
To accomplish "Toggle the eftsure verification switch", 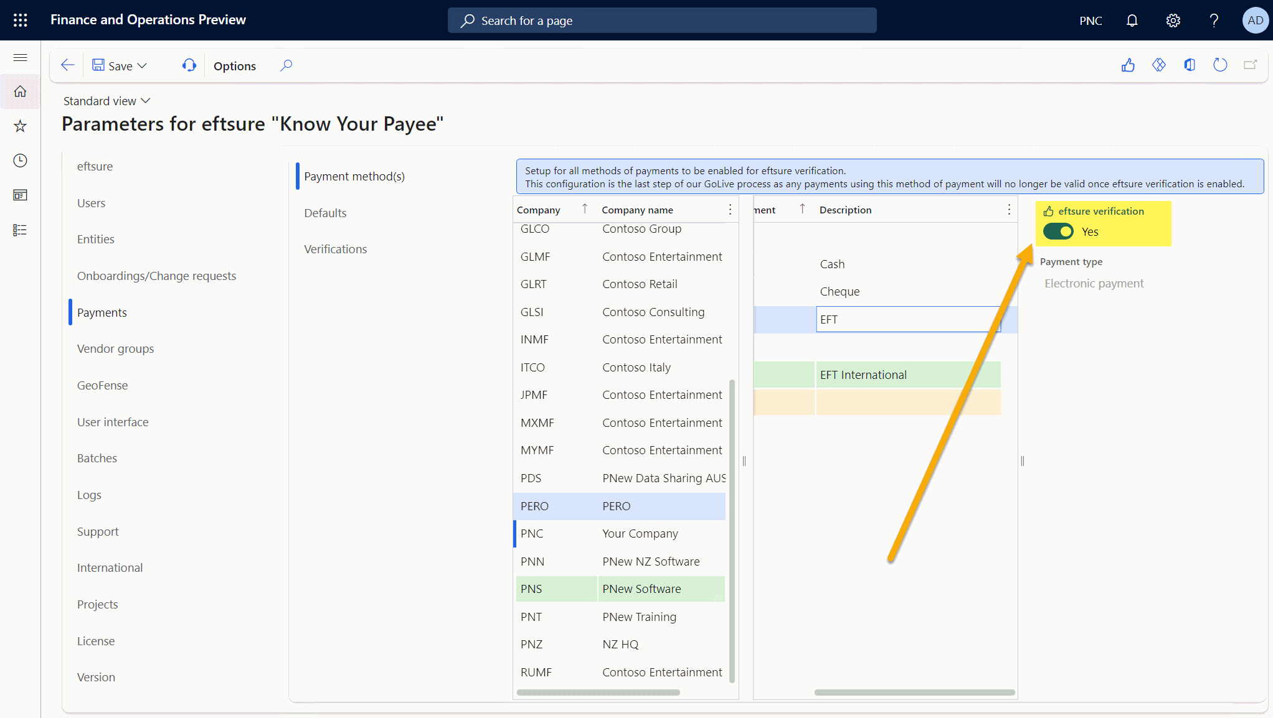I will [1058, 231].
